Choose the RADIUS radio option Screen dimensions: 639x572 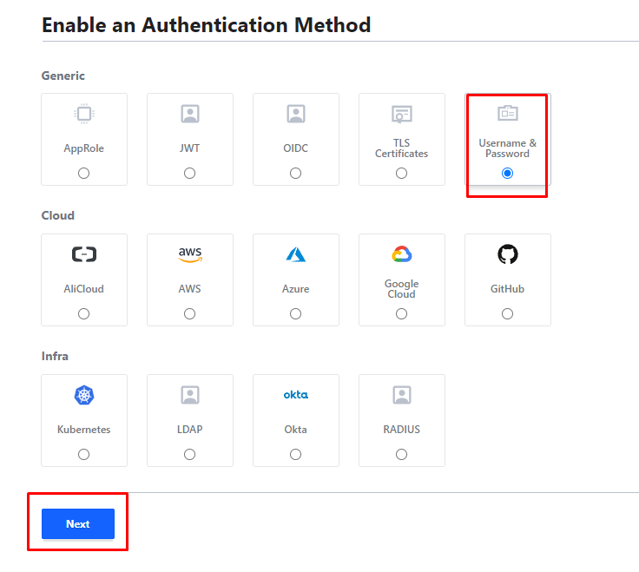(x=401, y=454)
